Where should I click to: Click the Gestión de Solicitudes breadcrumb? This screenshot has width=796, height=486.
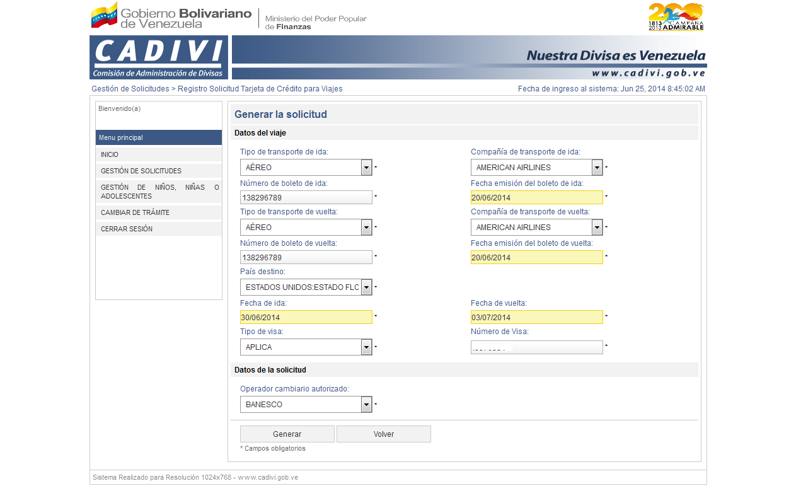[130, 89]
